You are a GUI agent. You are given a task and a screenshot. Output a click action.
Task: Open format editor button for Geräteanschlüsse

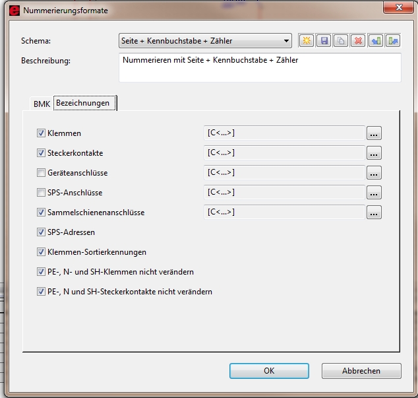374,173
